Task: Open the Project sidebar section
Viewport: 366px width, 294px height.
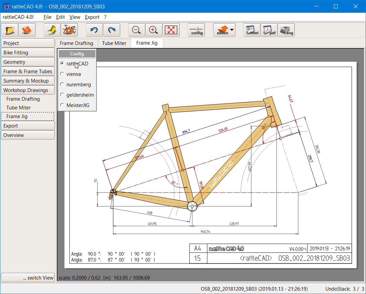Action: tap(28, 43)
